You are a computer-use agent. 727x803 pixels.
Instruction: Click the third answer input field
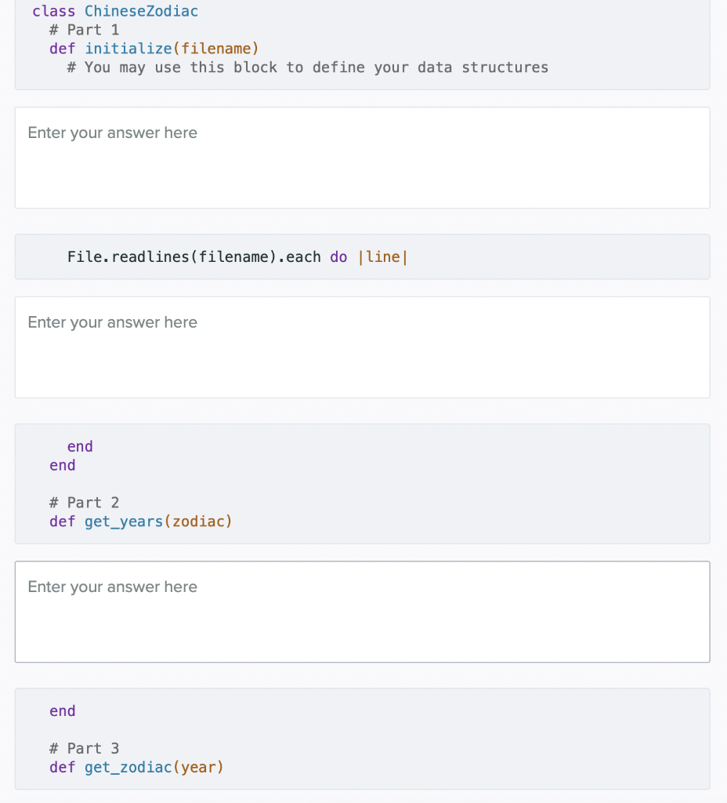coord(362,612)
